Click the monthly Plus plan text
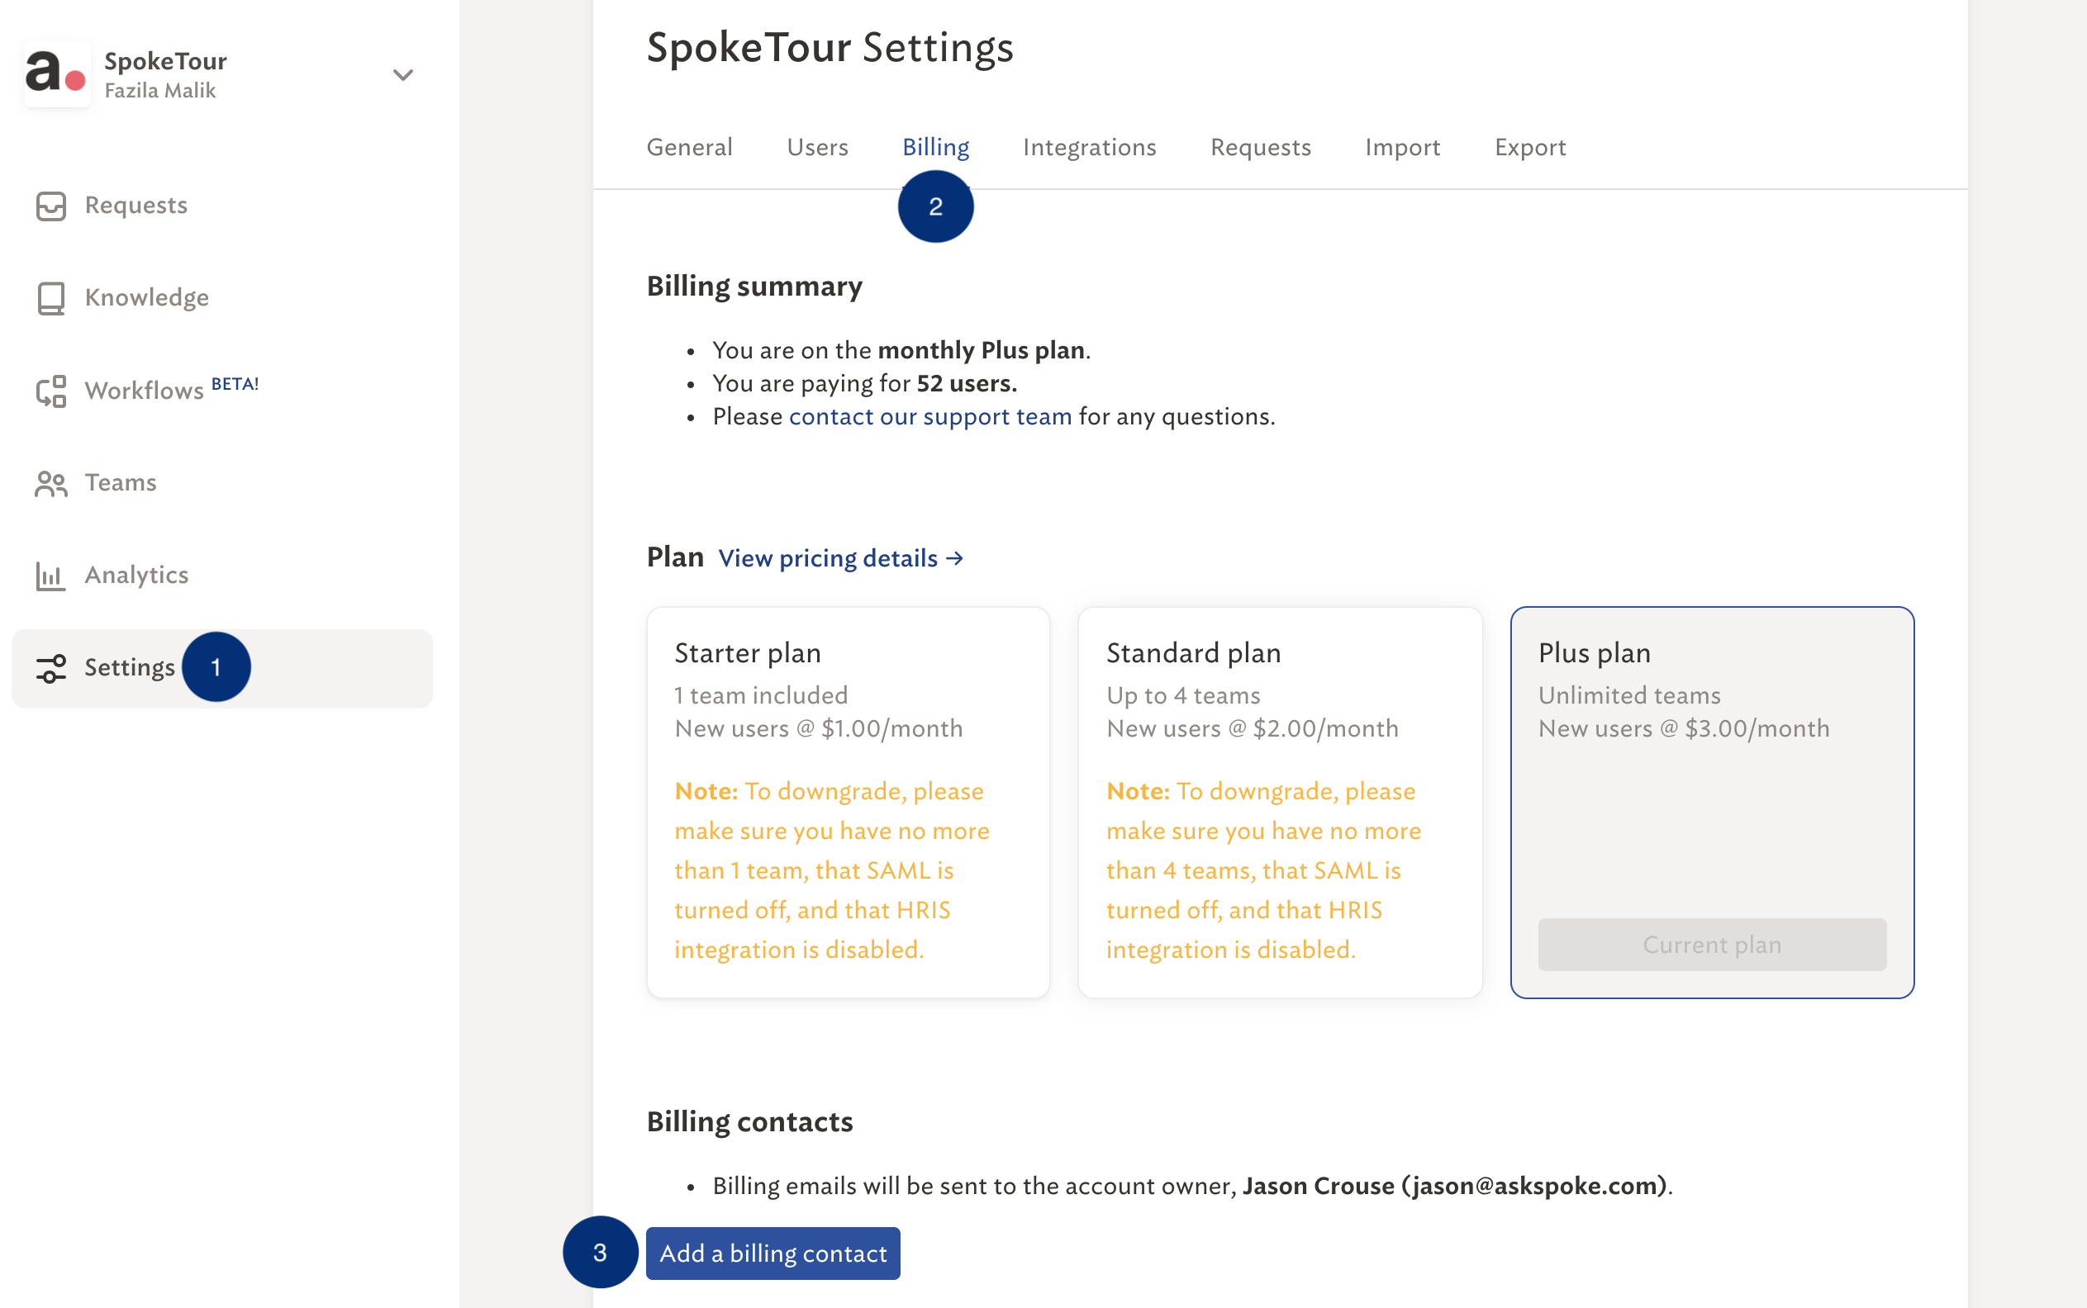The width and height of the screenshot is (2087, 1308). tap(982, 349)
